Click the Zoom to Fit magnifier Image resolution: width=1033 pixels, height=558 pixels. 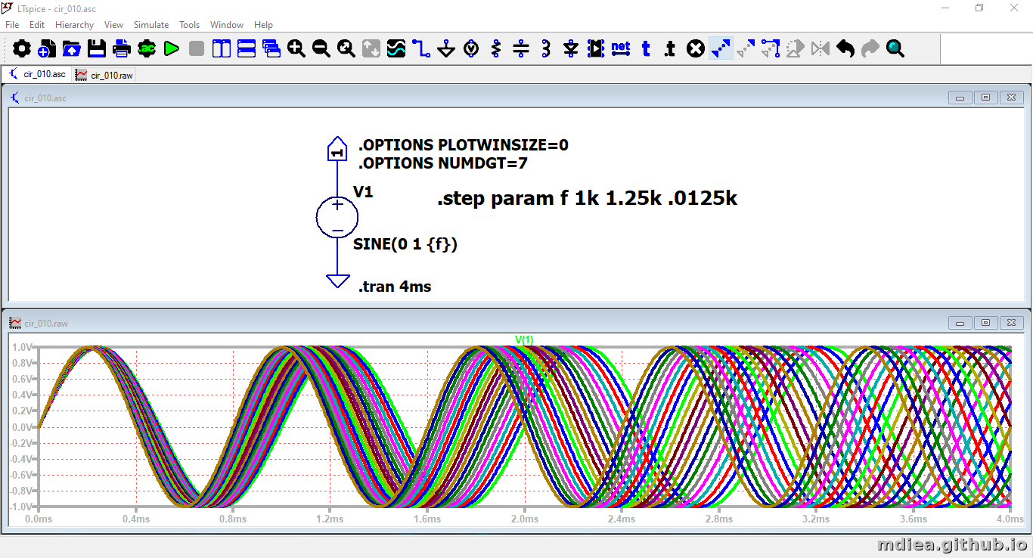pyautogui.click(x=346, y=49)
